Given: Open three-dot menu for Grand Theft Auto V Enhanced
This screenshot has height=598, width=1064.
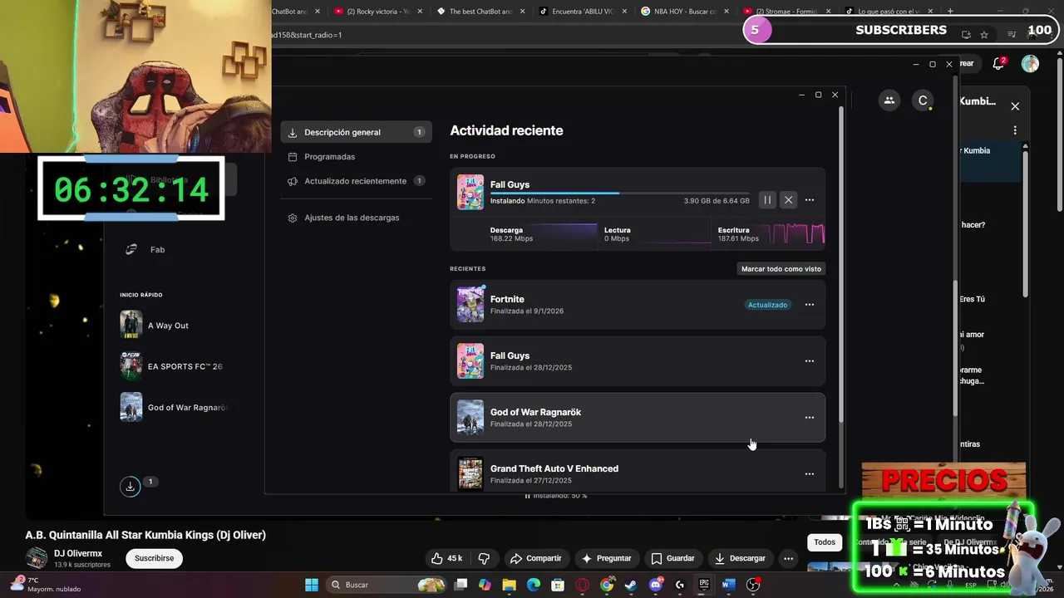Looking at the screenshot, I should coord(810,474).
